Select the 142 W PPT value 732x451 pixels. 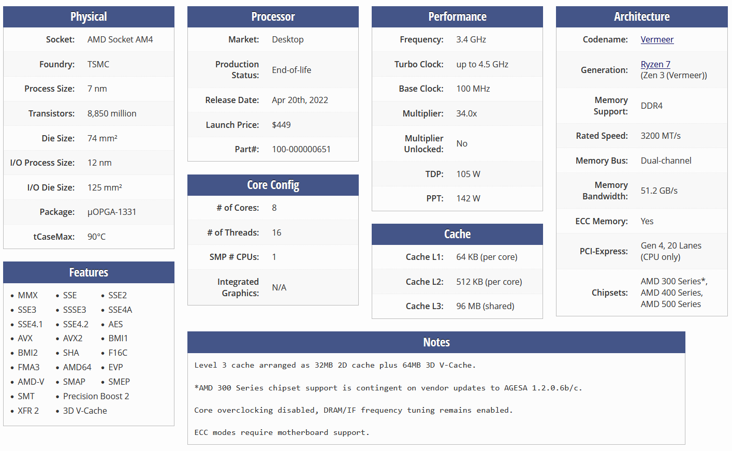tap(468, 198)
